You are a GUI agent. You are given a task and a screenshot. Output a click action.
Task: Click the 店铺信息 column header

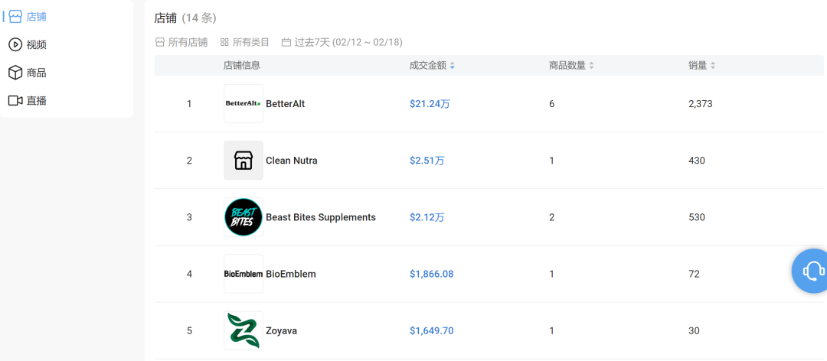pos(241,65)
